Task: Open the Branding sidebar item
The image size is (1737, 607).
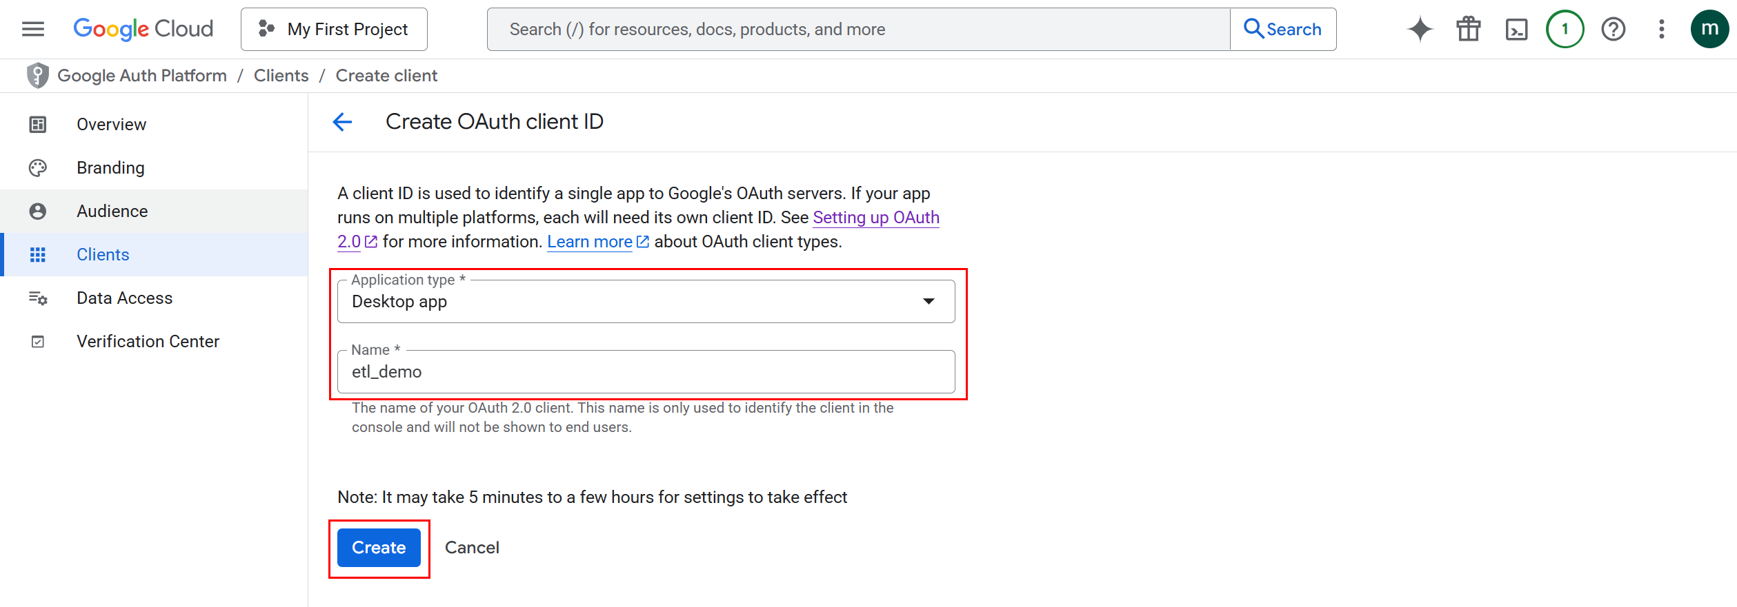Action: [x=154, y=167]
